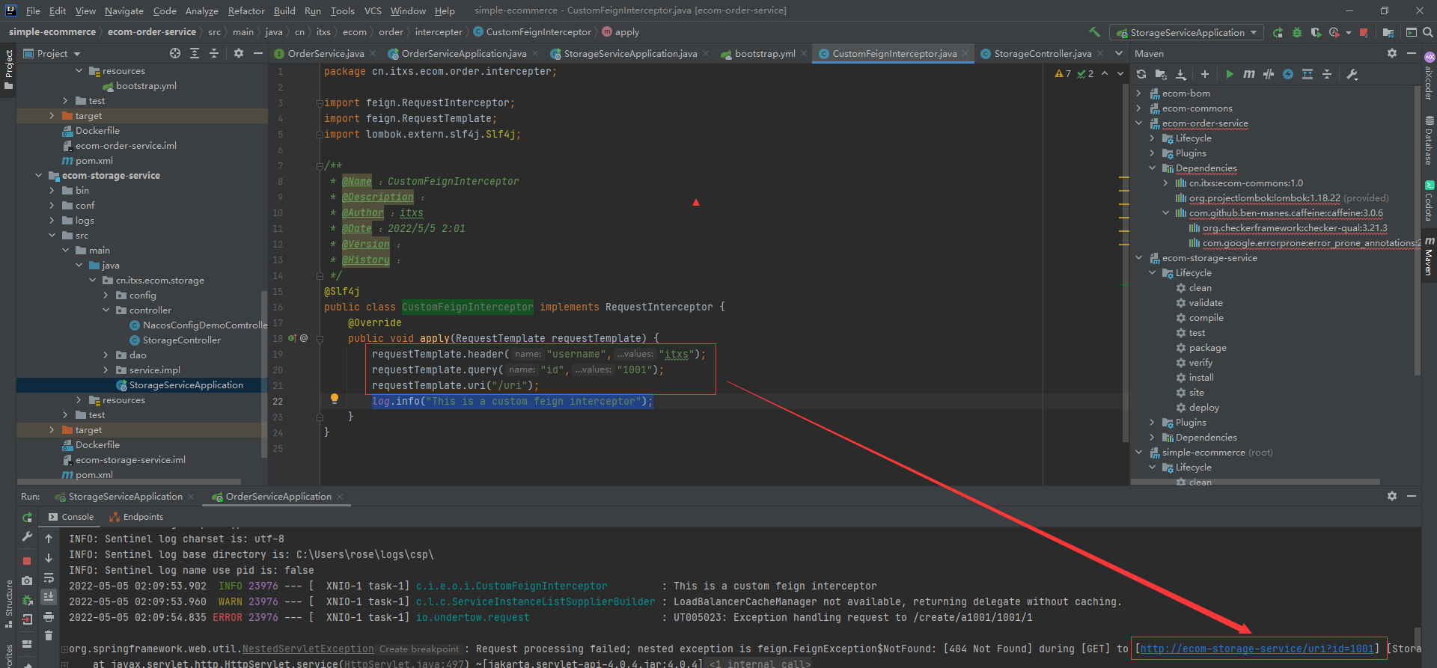Open the StorageServiceApplication run configuration dropdown
This screenshot has width=1437, height=668.
point(1187,32)
